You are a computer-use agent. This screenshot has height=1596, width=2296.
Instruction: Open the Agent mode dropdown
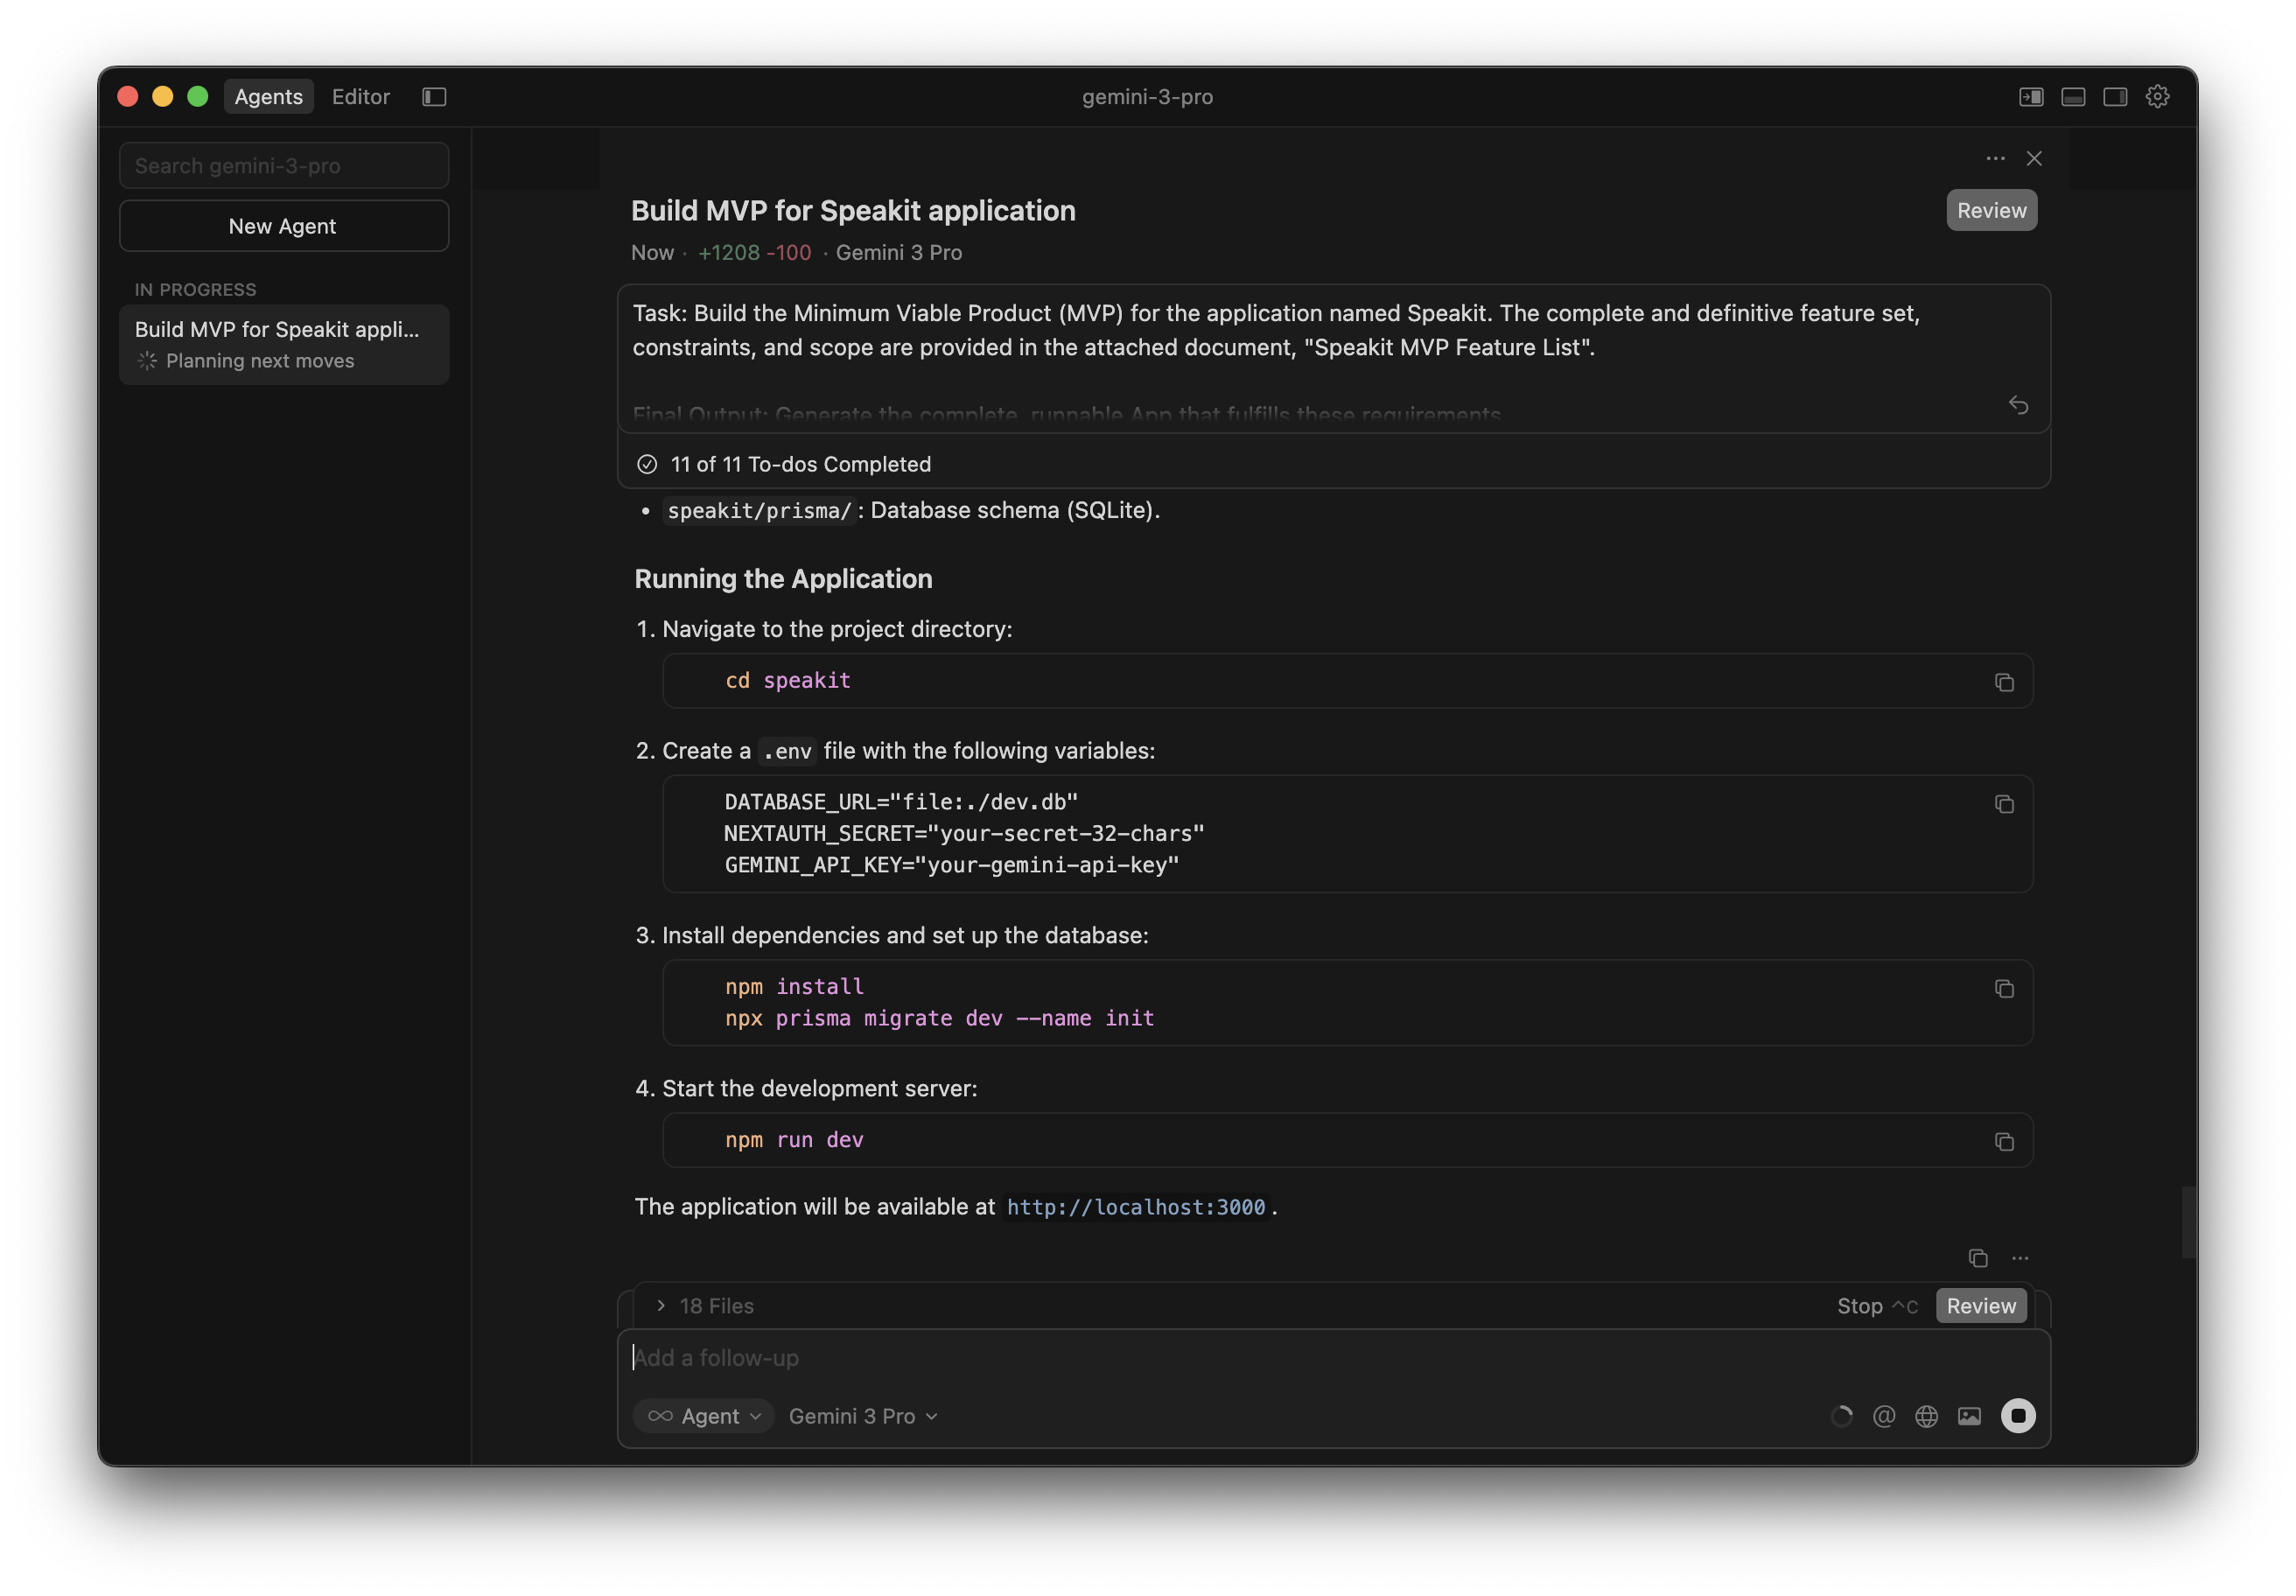[x=704, y=1416]
